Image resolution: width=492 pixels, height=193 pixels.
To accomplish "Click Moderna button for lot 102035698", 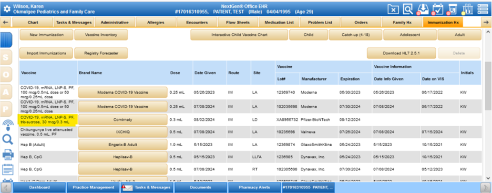I will point(122,107).
